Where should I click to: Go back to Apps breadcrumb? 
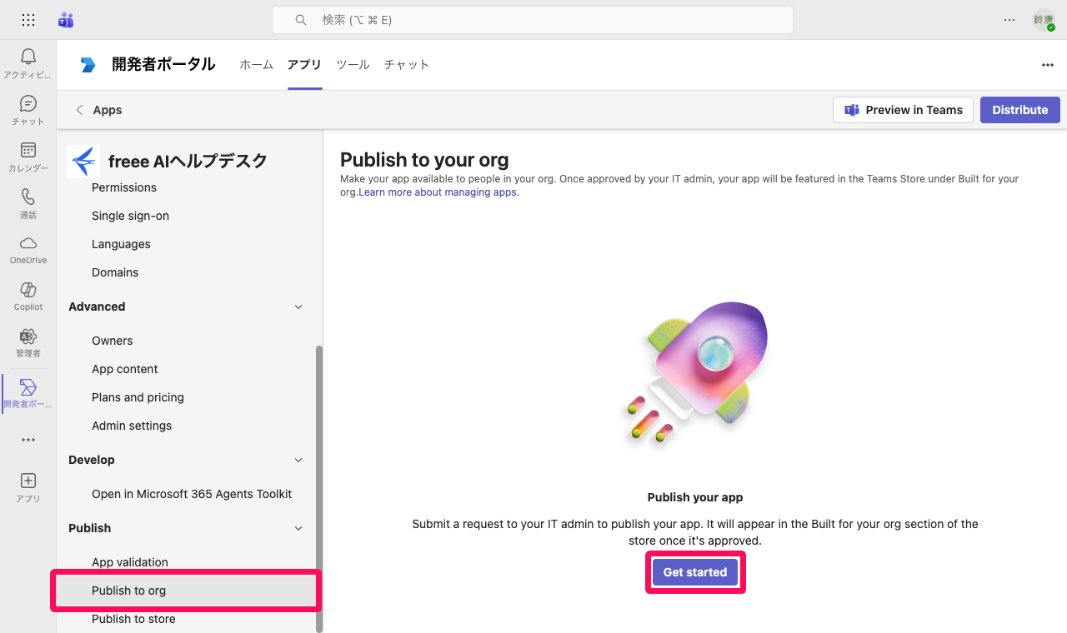pos(108,110)
